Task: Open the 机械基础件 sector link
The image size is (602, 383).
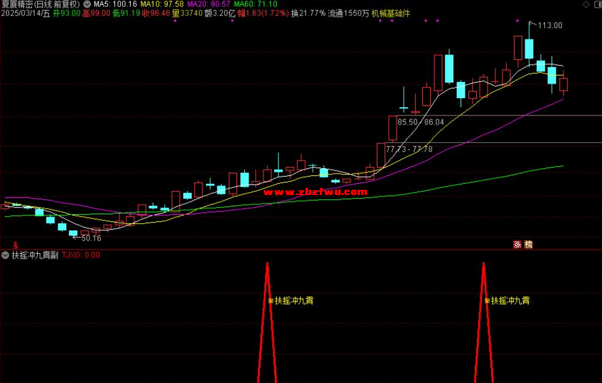Action: pos(391,13)
